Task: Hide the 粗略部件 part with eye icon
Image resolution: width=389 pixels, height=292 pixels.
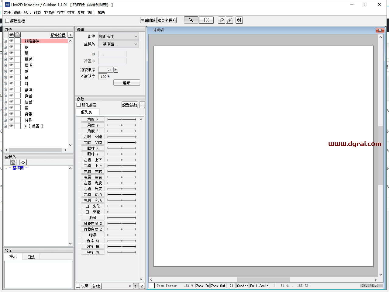Action: pyautogui.click(x=12, y=41)
